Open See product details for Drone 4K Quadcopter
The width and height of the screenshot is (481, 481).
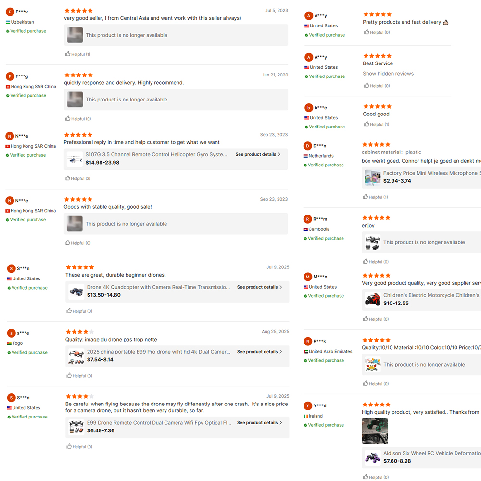point(260,287)
